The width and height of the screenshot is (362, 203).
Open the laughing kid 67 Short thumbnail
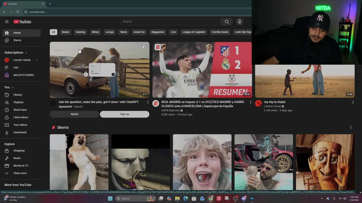coord(202,162)
